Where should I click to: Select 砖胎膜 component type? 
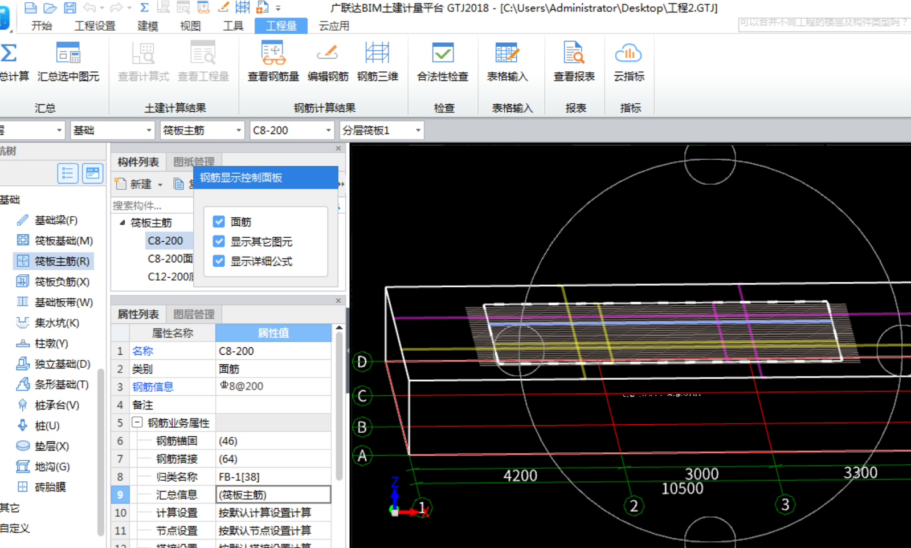tap(50, 487)
